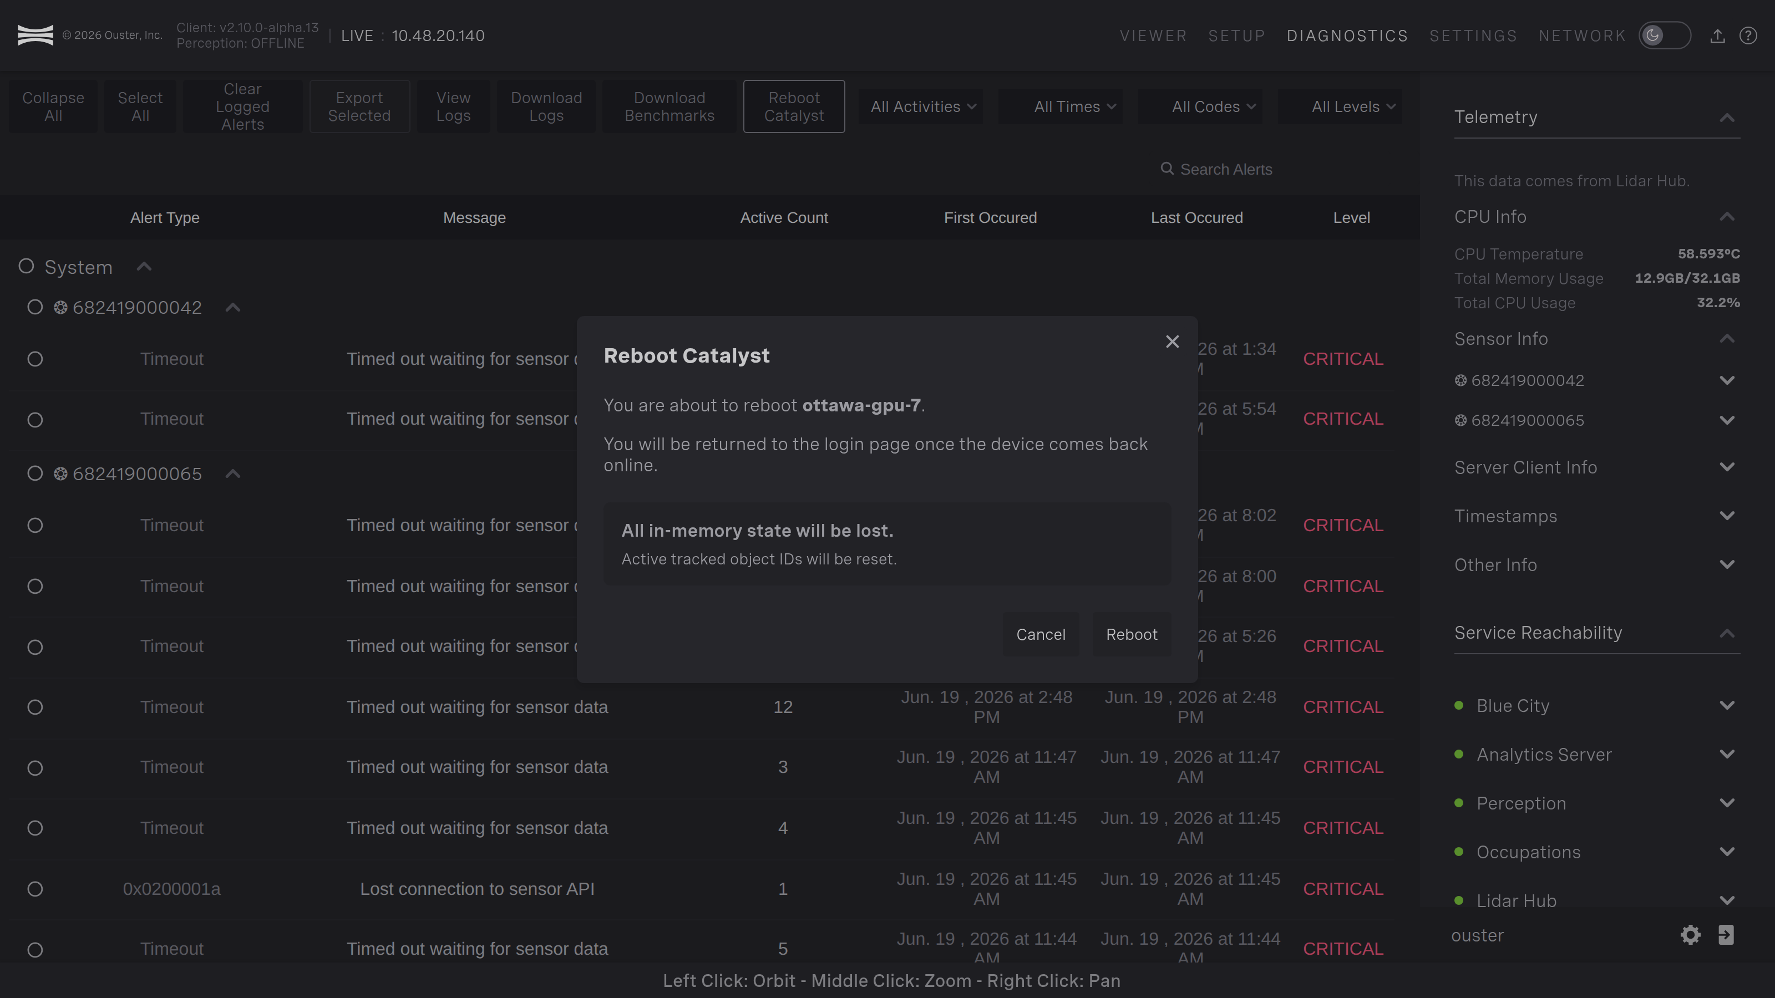Image resolution: width=1775 pixels, height=998 pixels.
Task: Open the user settings gear icon
Action: 1690,935
